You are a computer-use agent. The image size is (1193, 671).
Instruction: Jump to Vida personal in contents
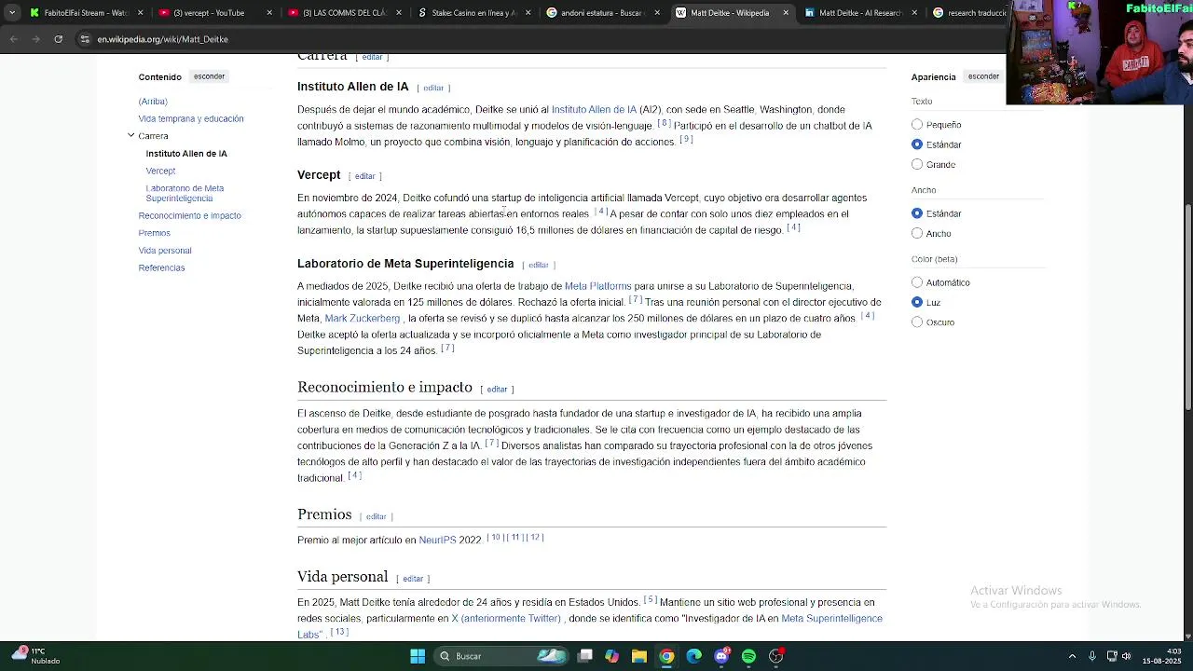pyautogui.click(x=165, y=250)
